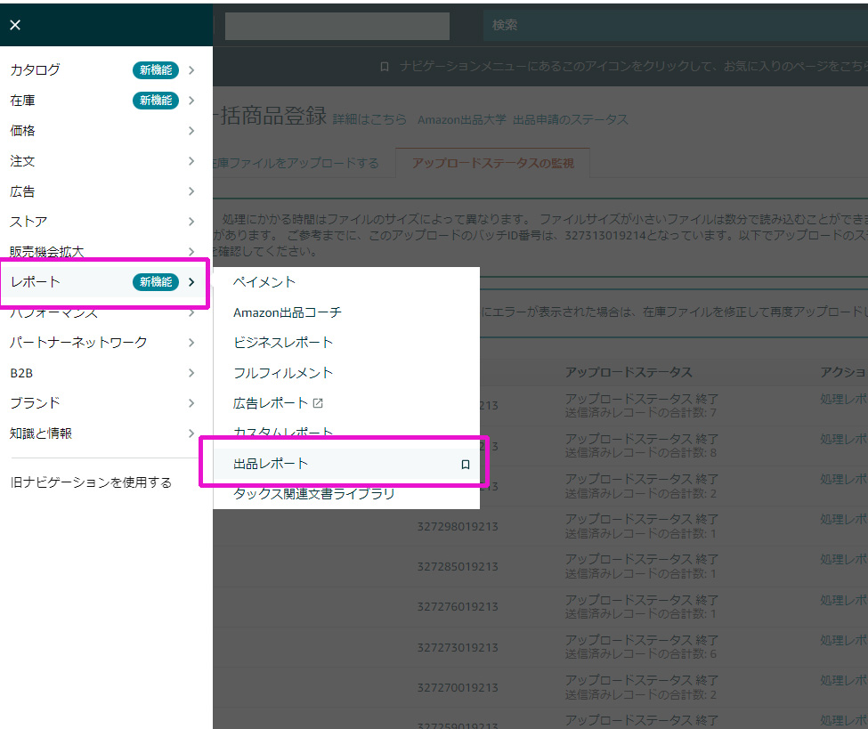Open the 出品申請のステータス link

[x=570, y=119]
